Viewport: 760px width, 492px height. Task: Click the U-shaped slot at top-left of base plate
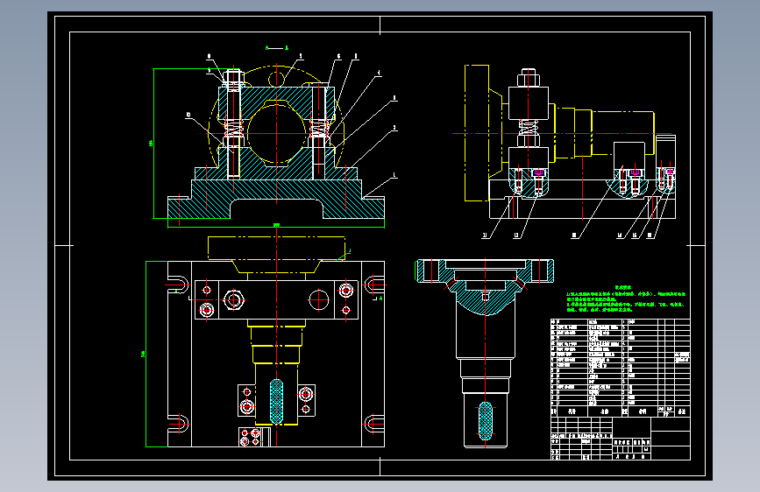pyautogui.click(x=177, y=283)
